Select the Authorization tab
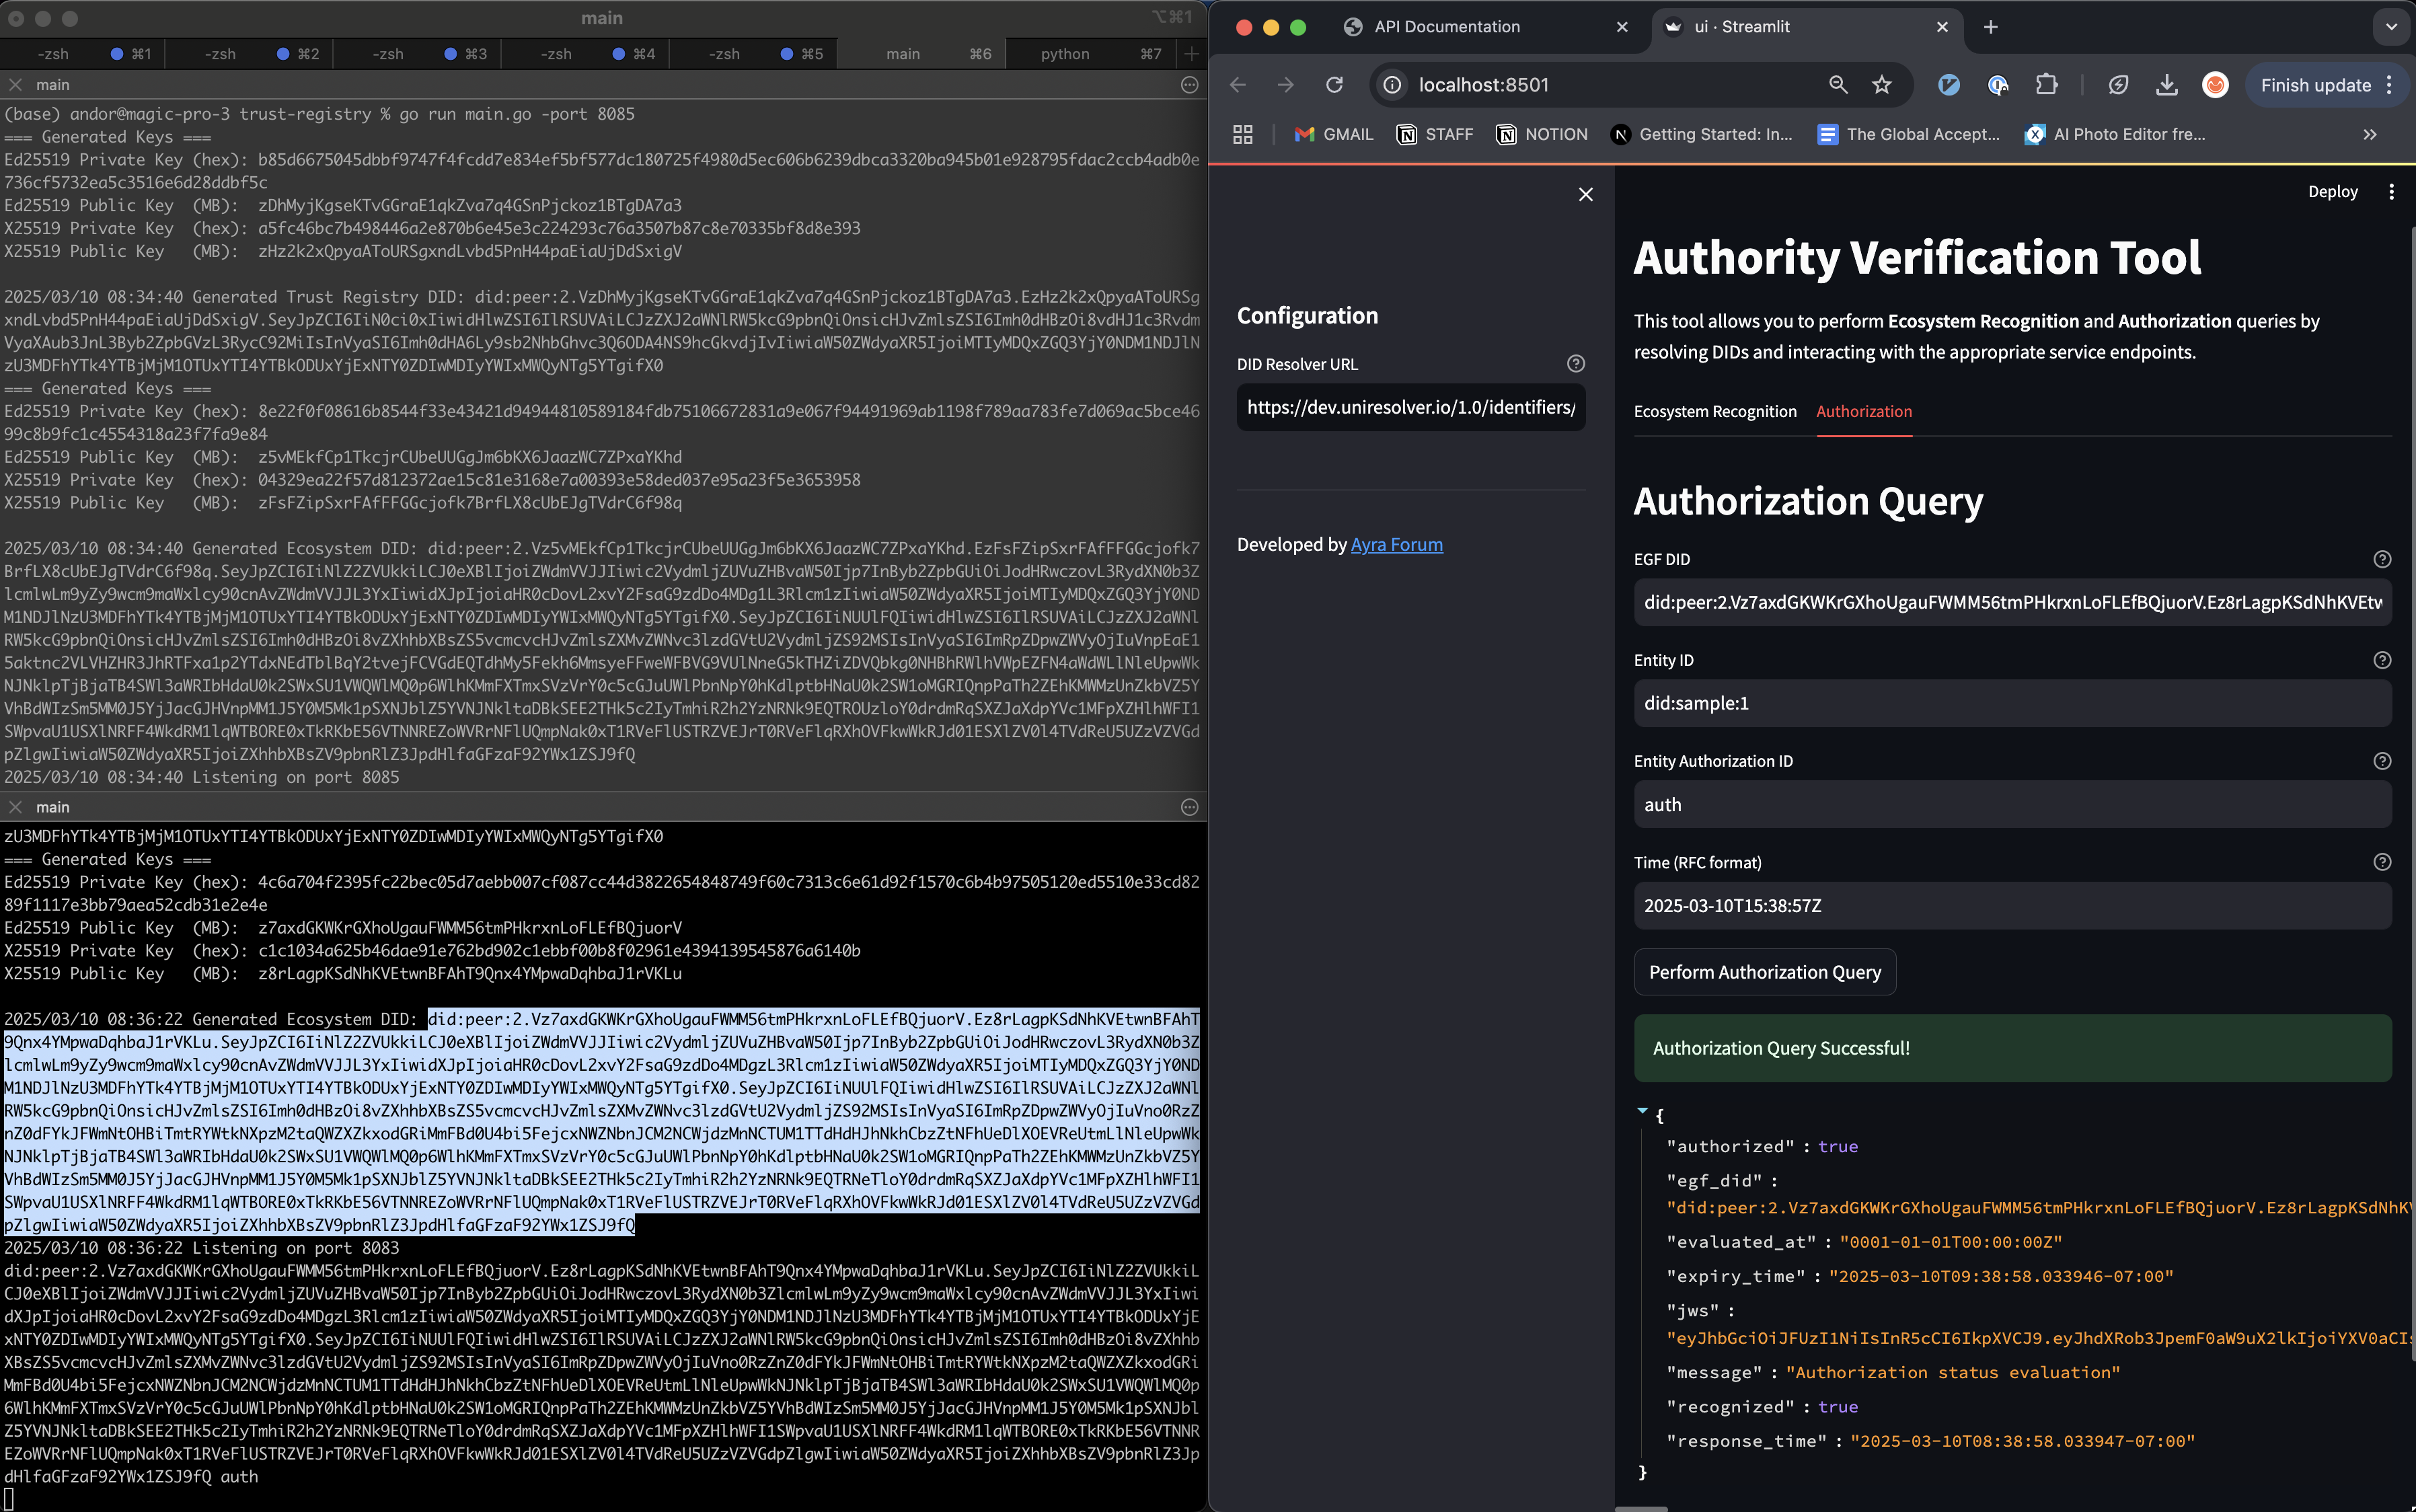Screen dimensions: 2416x1512 coord(1863,411)
